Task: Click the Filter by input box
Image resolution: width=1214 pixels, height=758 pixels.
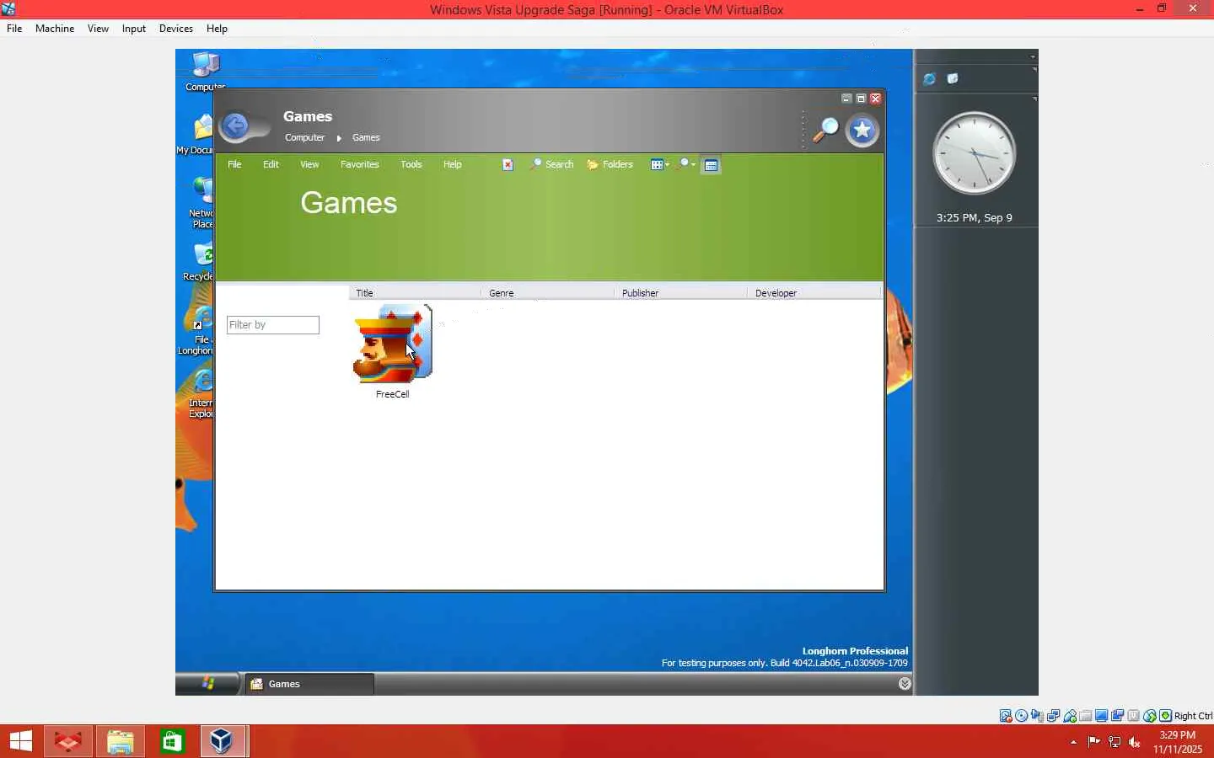Action: point(273,325)
